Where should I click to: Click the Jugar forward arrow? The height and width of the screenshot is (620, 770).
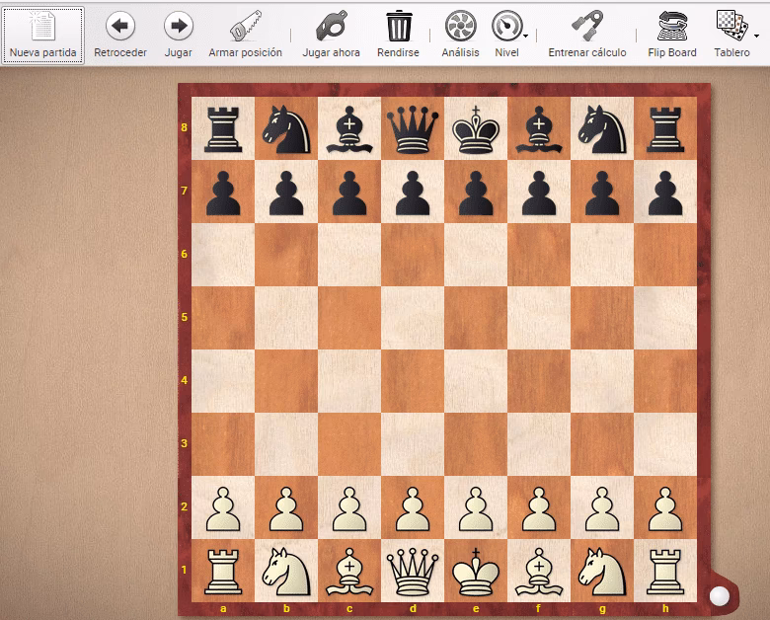(x=179, y=25)
